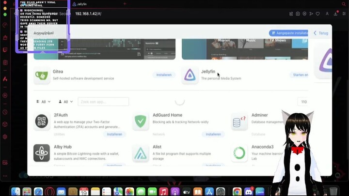349x196 pixels.
Task: Click the 'Gitea' app title text
Action: pos(58,72)
